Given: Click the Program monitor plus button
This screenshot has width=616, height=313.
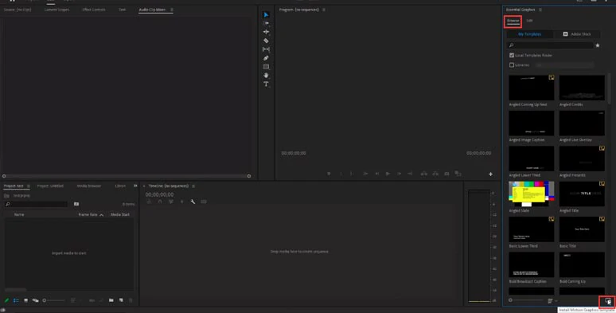Looking at the screenshot, I should pos(491,174).
